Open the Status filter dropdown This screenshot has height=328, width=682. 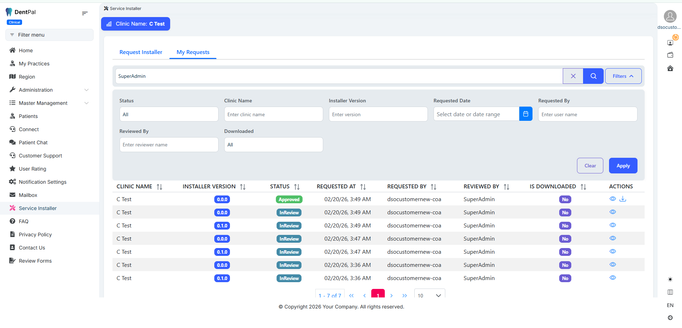click(169, 114)
